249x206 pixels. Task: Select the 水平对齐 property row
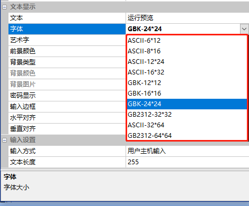pyautogui.click(x=67, y=118)
